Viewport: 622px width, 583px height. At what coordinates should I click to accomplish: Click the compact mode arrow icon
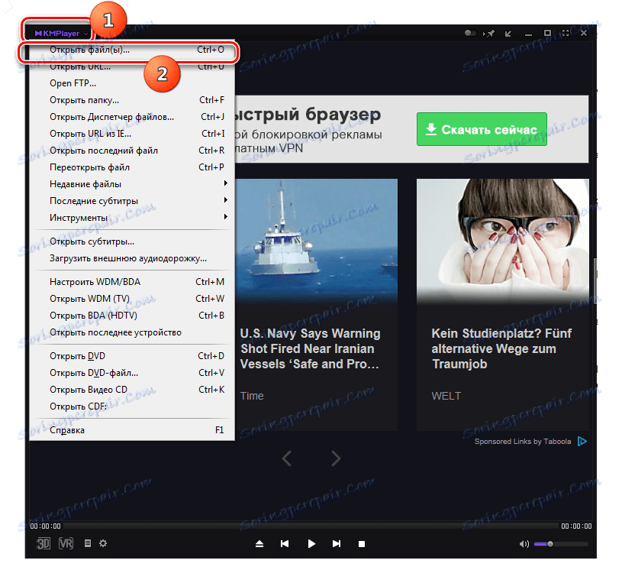point(508,34)
